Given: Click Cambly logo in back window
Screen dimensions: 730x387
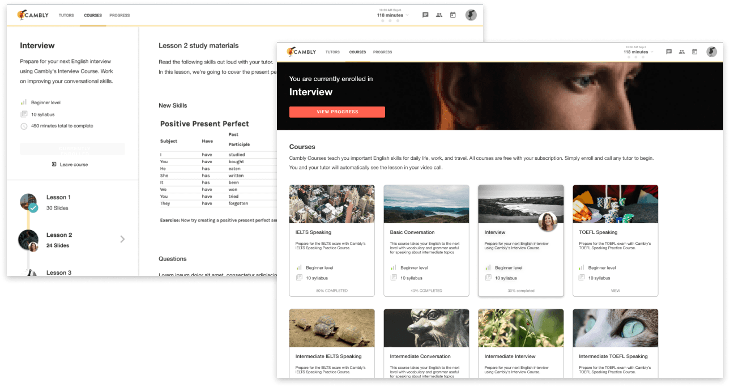Looking at the screenshot, I should [x=33, y=15].
